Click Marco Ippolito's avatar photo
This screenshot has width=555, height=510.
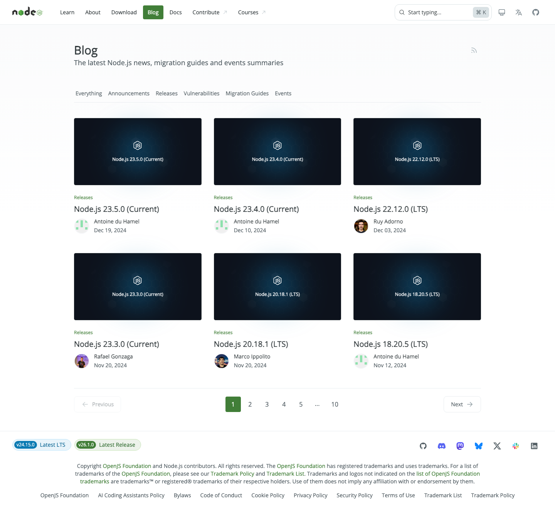point(222,361)
